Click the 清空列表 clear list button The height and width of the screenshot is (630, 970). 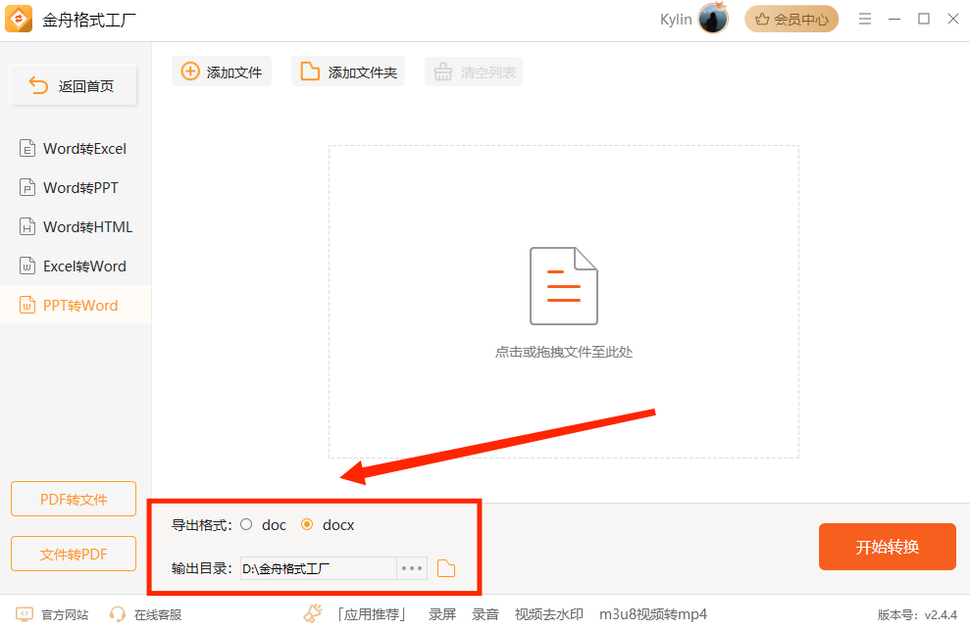coord(474,72)
